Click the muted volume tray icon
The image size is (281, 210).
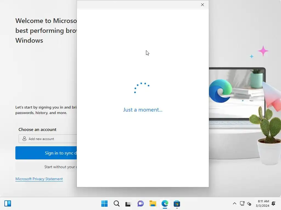(249, 203)
